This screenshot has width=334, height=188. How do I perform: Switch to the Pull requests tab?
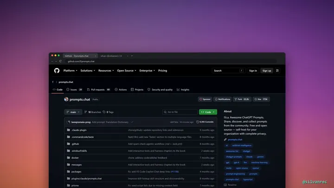98,90
